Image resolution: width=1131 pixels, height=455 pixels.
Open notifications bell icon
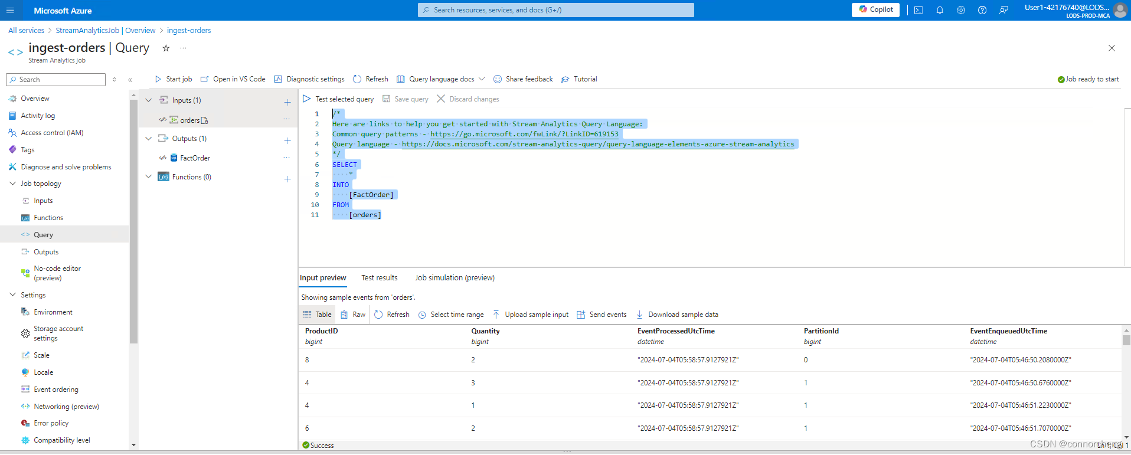pyautogui.click(x=940, y=10)
